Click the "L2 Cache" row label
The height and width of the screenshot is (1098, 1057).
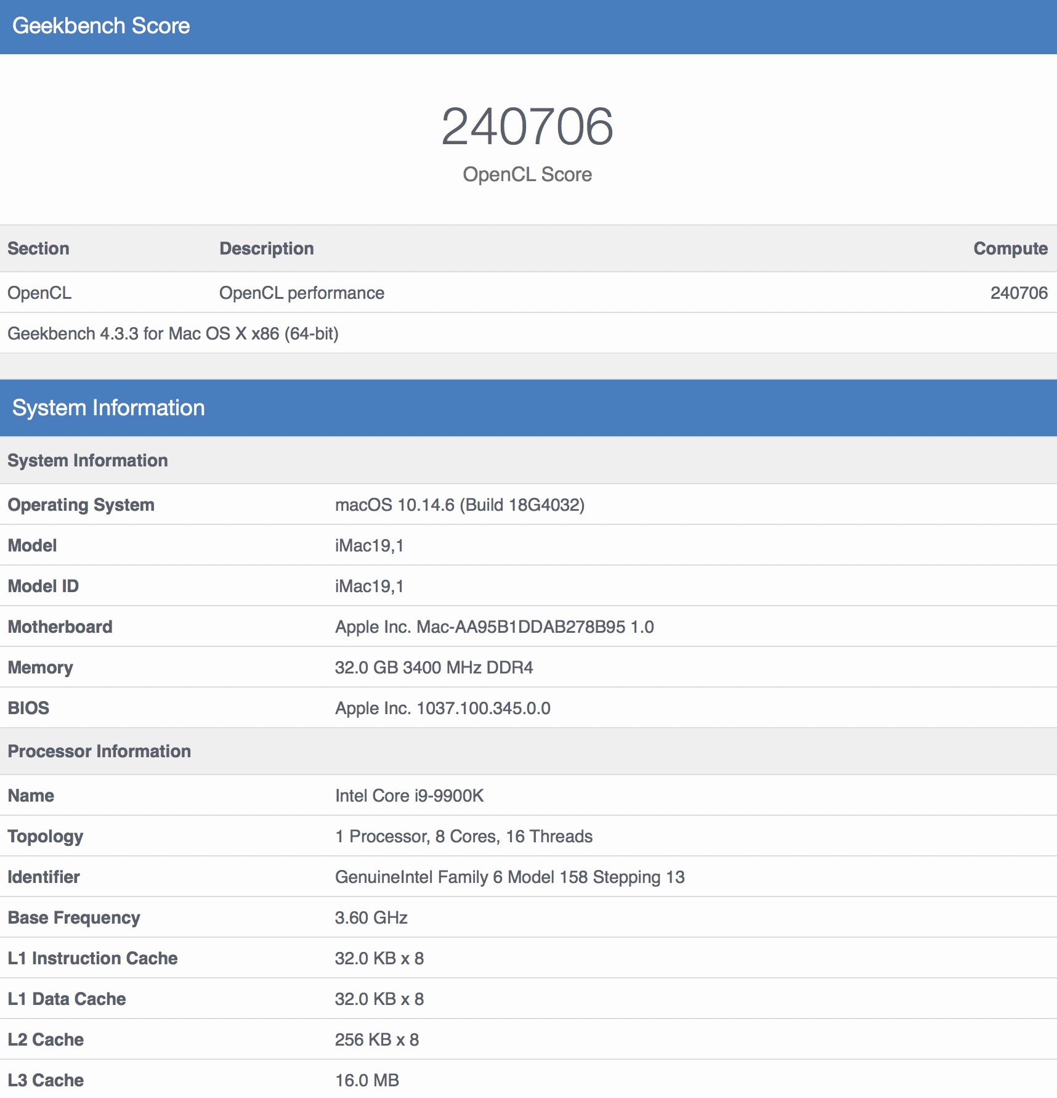pos(46,1039)
